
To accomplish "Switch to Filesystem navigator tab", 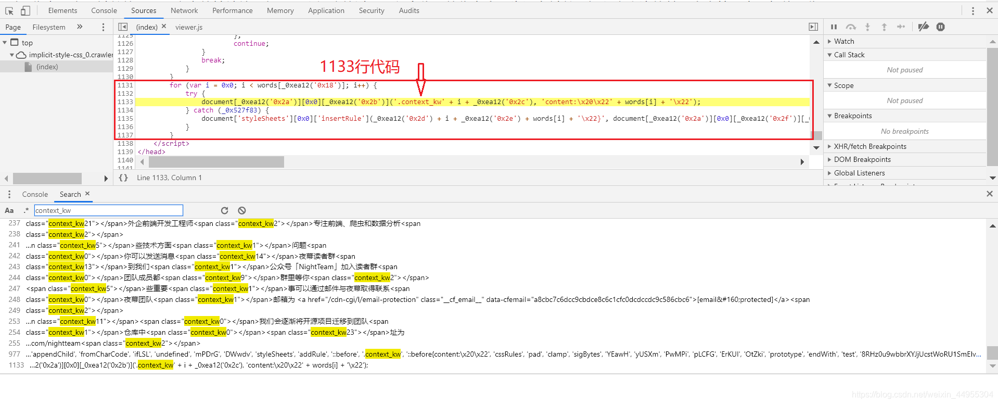I will click(x=49, y=27).
